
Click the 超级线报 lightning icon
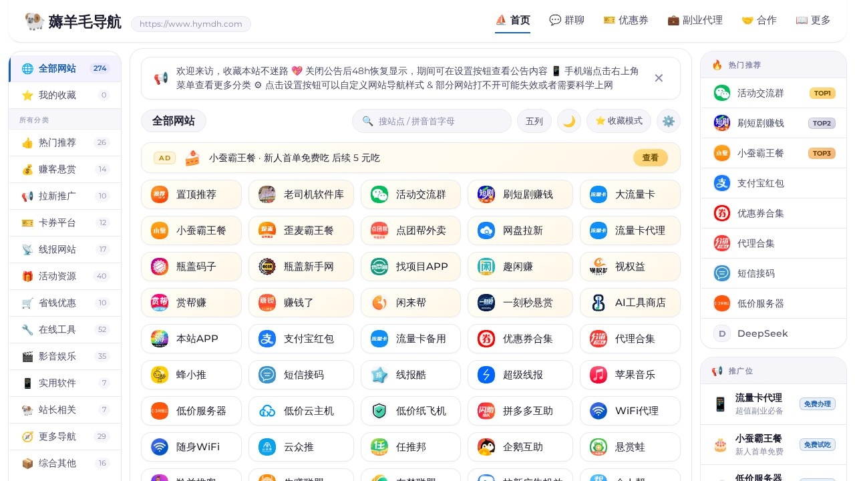pos(486,375)
